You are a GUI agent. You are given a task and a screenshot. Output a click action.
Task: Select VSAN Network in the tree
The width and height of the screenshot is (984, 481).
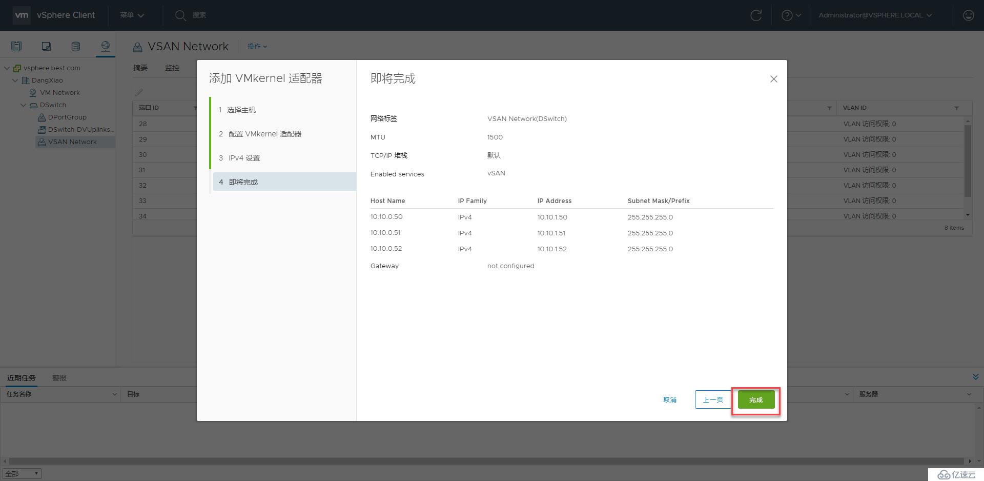72,142
